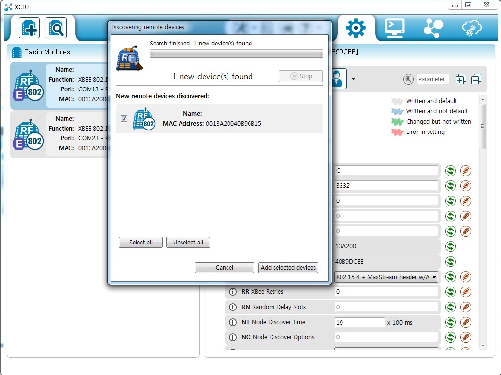Click the Add selected devices button
The width and height of the screenshot is (501, 375).
click(x=288, y=267)
